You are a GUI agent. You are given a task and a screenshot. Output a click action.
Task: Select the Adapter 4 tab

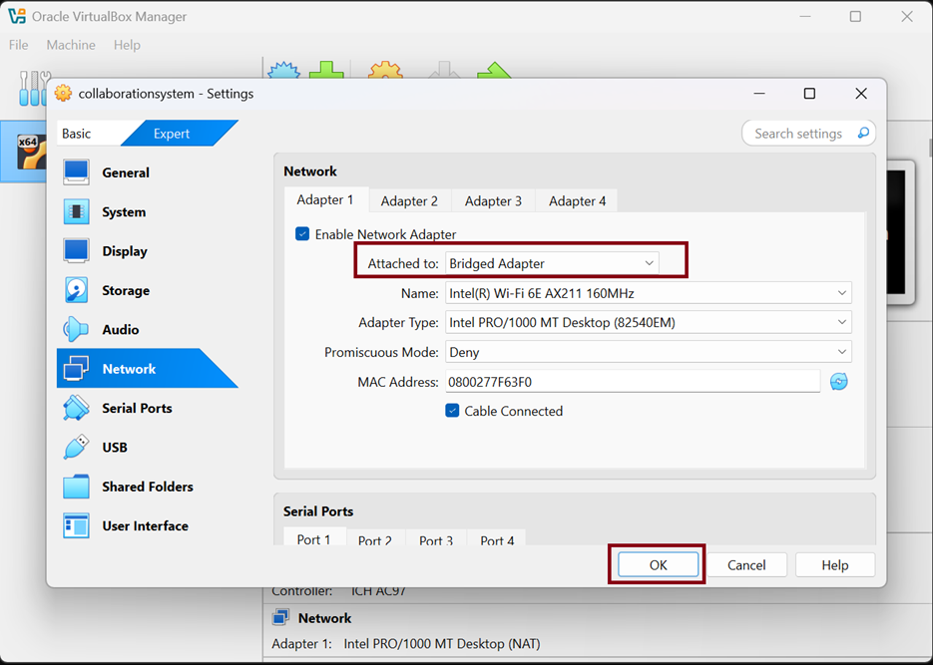pos(577,200)
